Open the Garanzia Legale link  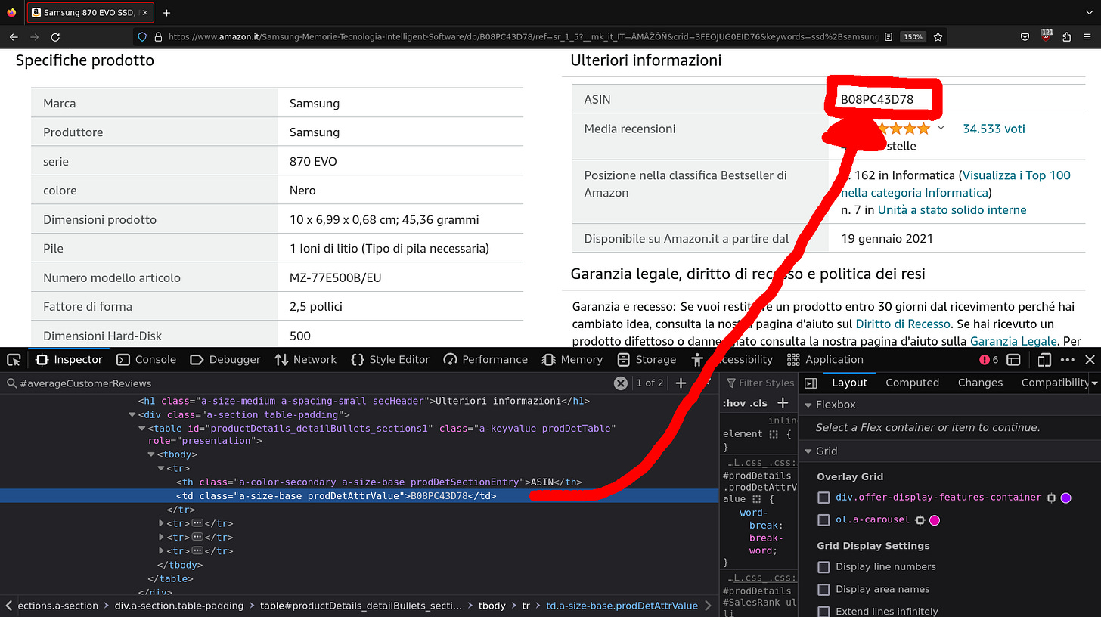click(x=1014, y=342)
